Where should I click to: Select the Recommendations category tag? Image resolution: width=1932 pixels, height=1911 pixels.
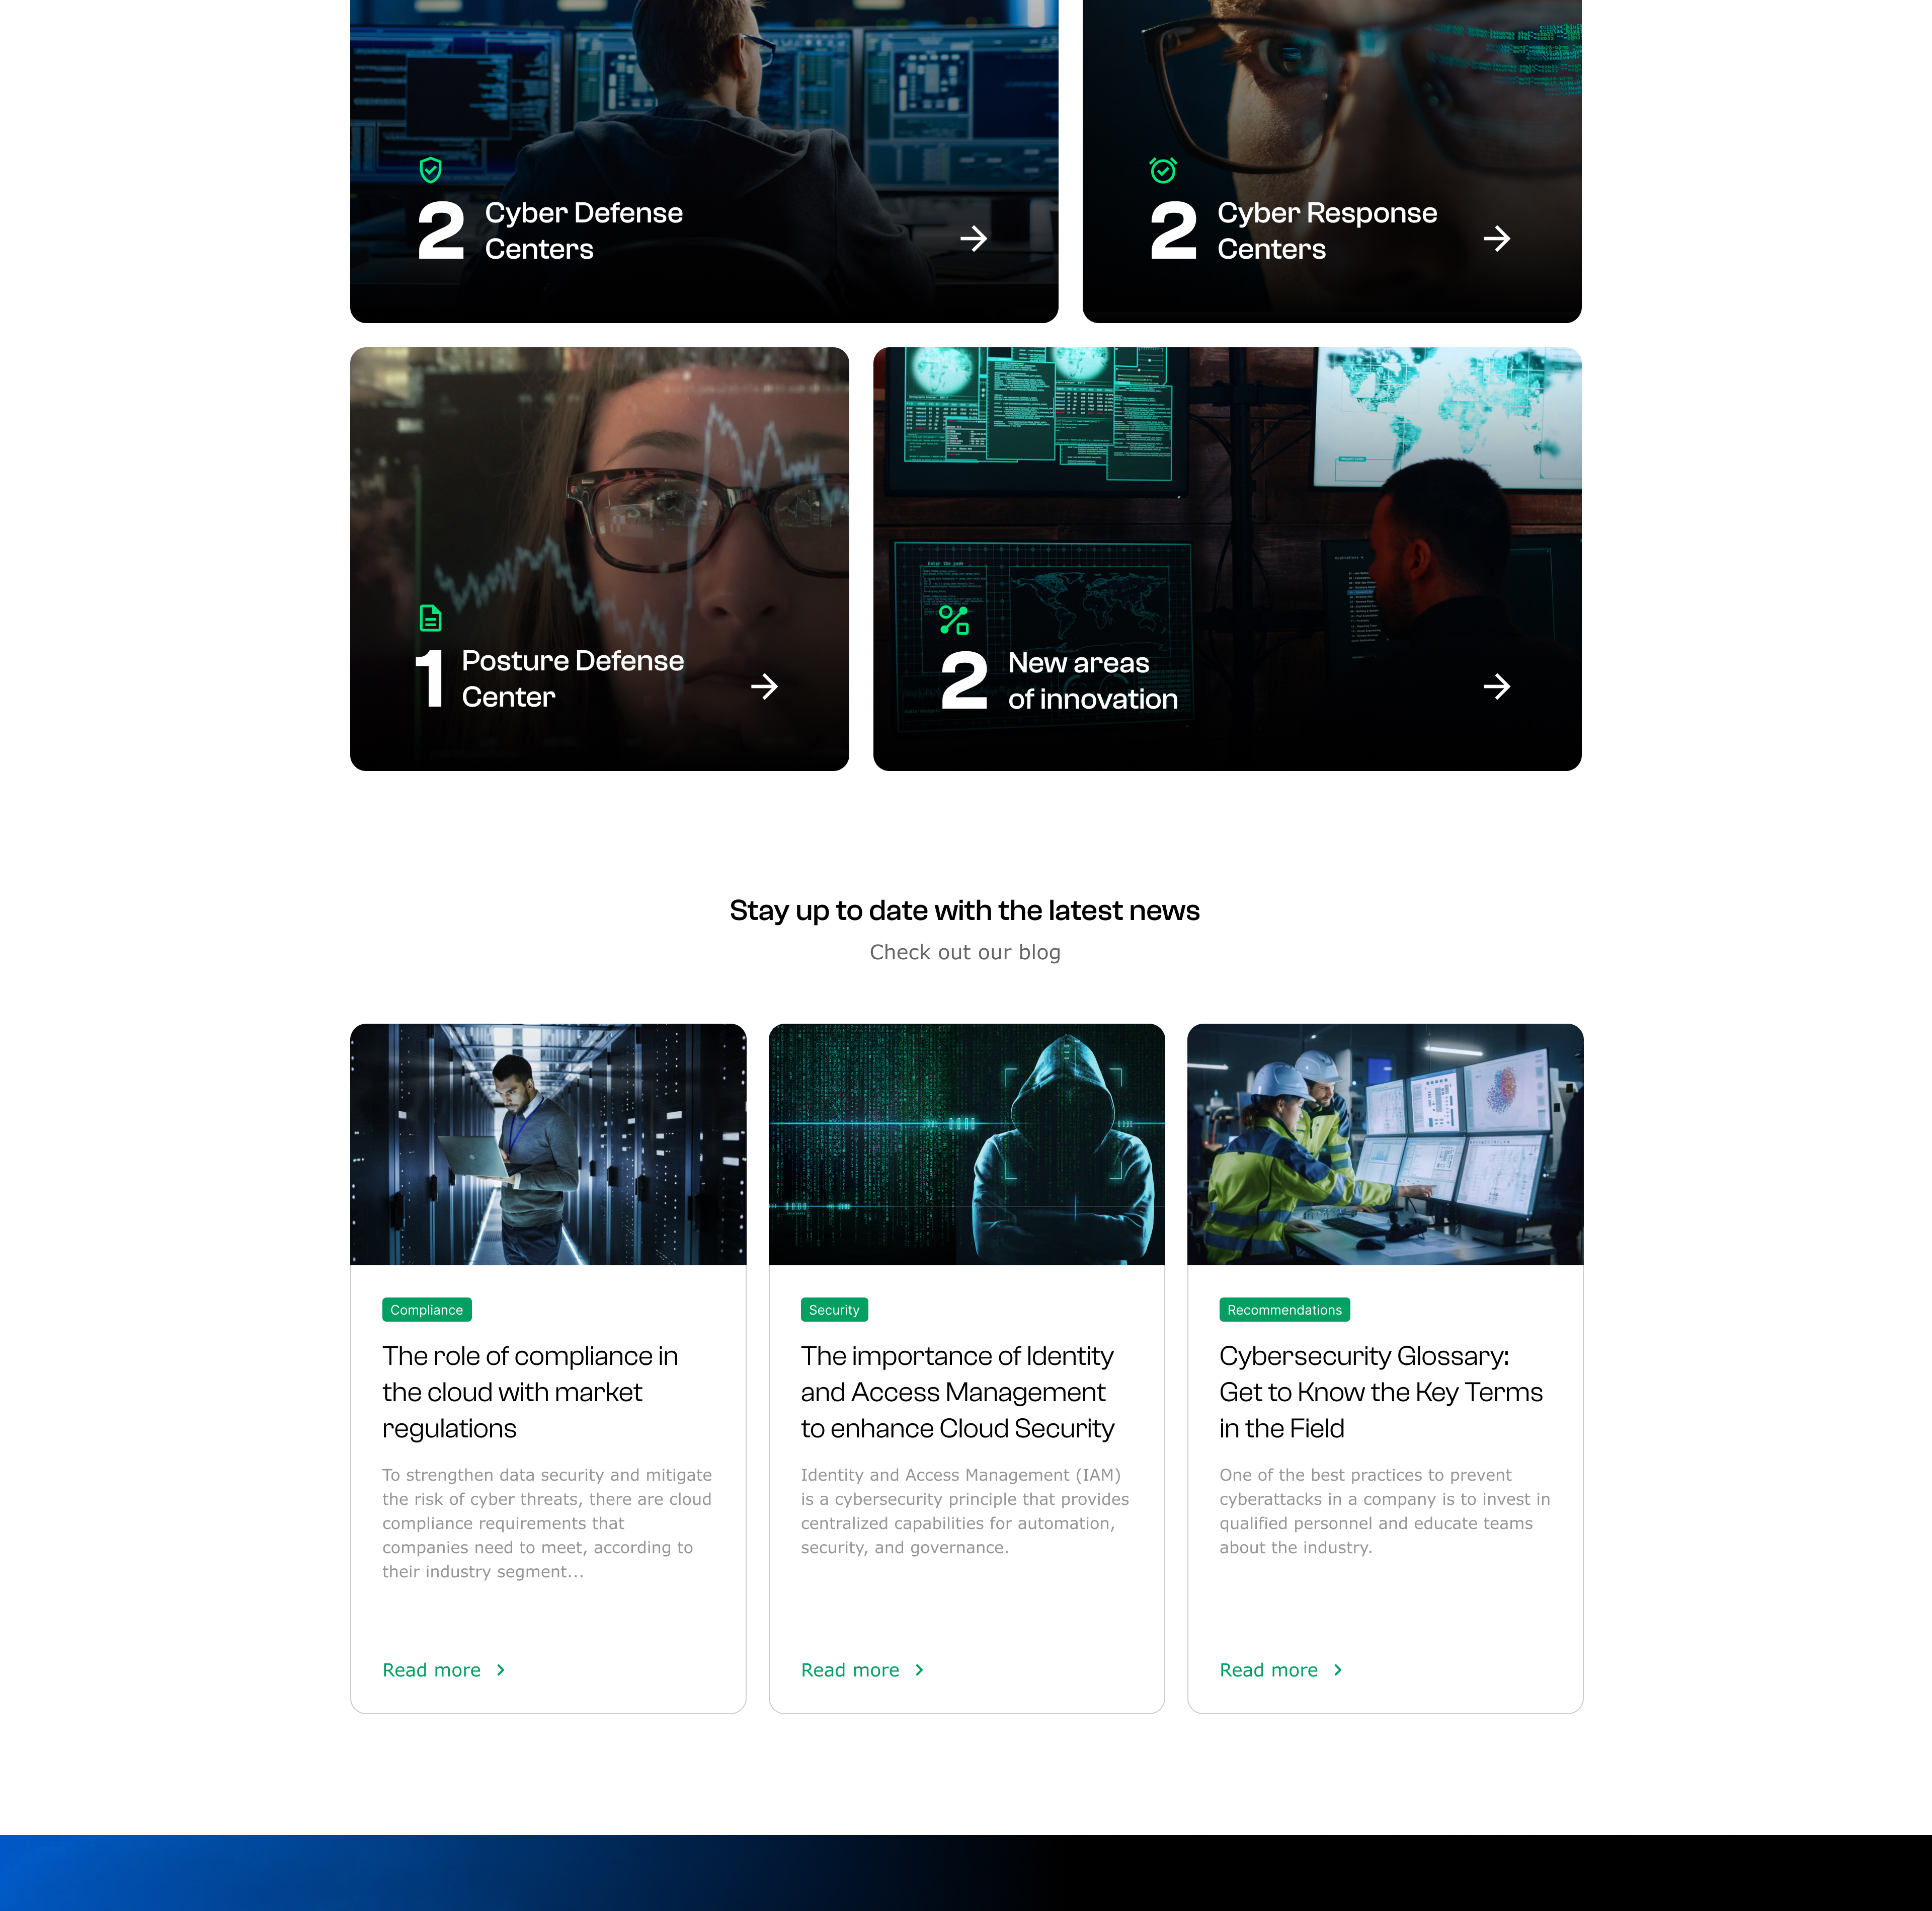pyautogui.click(x=1284, y=1310)
